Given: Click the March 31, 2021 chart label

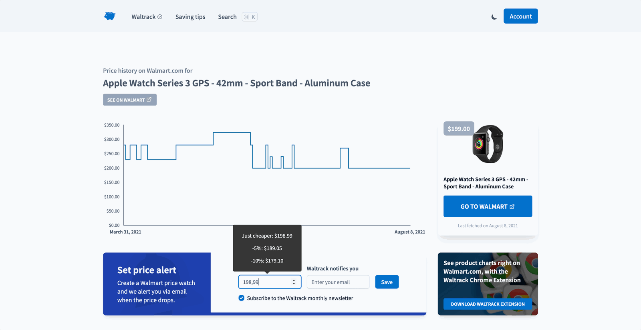Looking at the screenshot, I should coord(125,232).
